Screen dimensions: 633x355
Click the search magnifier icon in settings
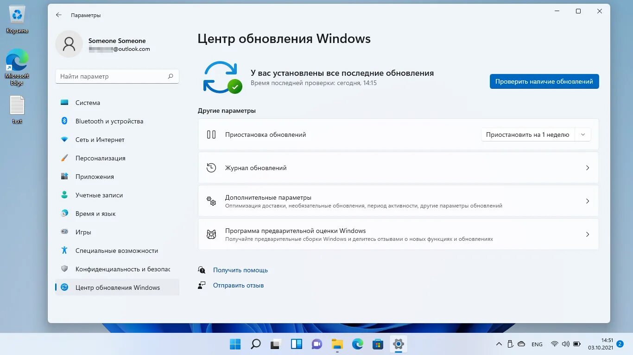tap(171, 76)
